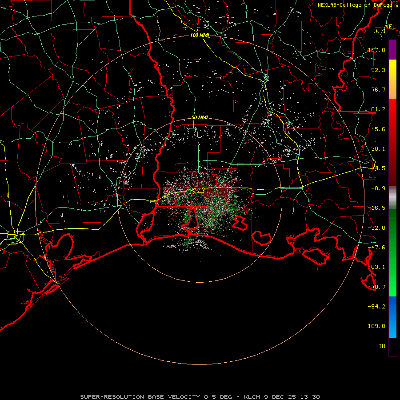The height and width of the screenshot is (400, 400).
Task: Click the -47.6 legend value
Action: pos(376,248)
